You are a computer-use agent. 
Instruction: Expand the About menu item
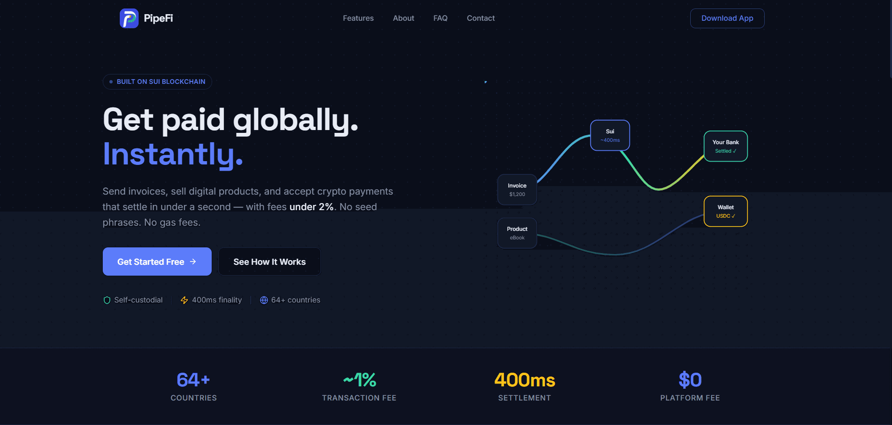[403, 18]
